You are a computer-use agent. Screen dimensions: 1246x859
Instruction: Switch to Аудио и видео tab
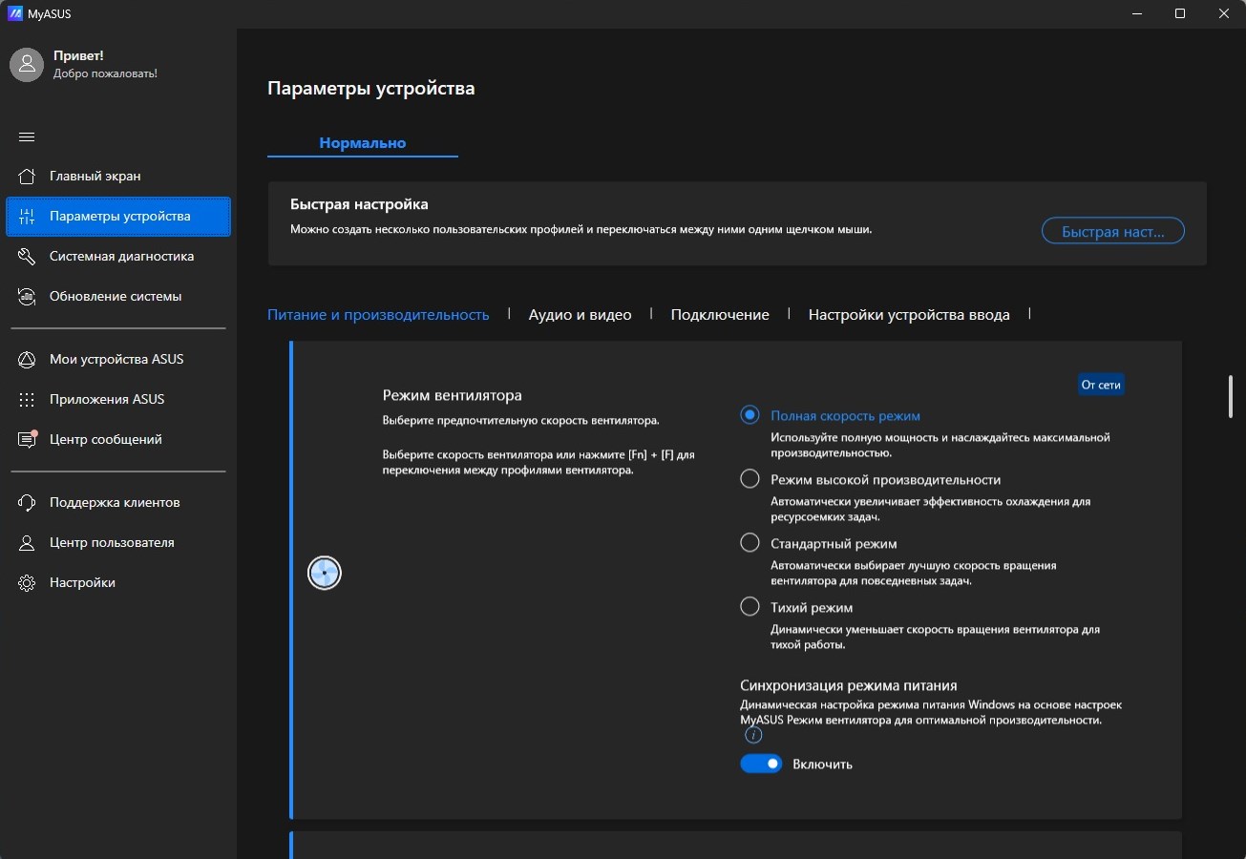pos(581,314)
